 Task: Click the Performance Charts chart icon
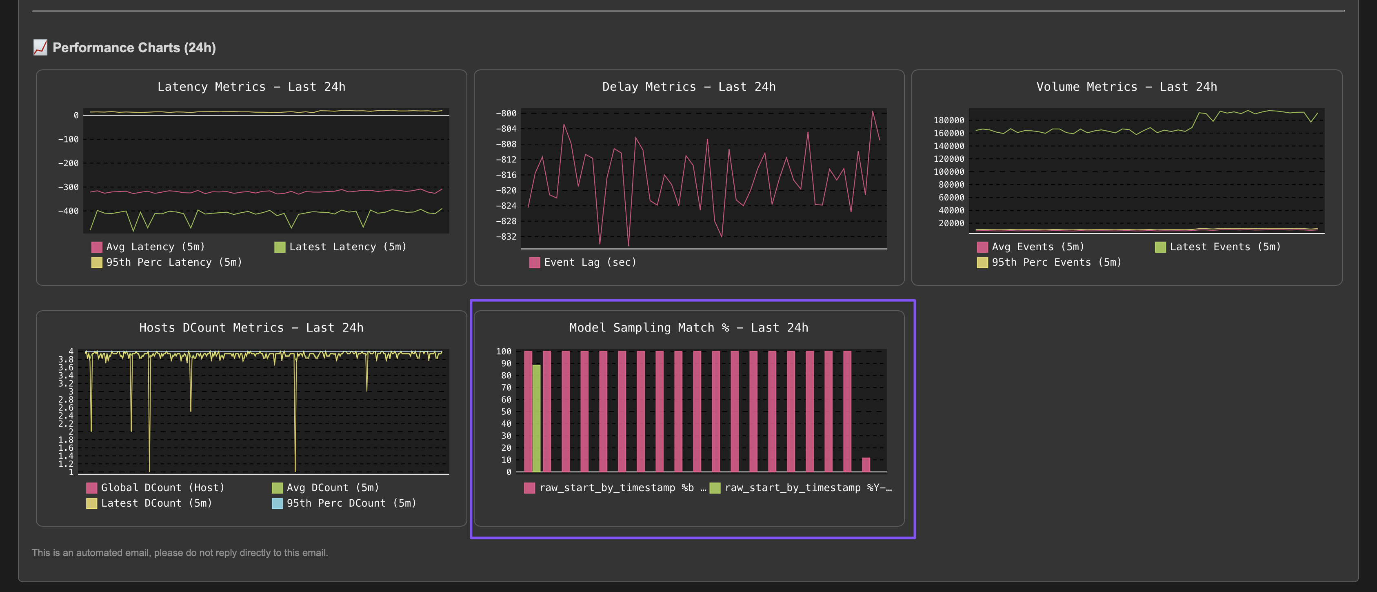pos(40,48)
